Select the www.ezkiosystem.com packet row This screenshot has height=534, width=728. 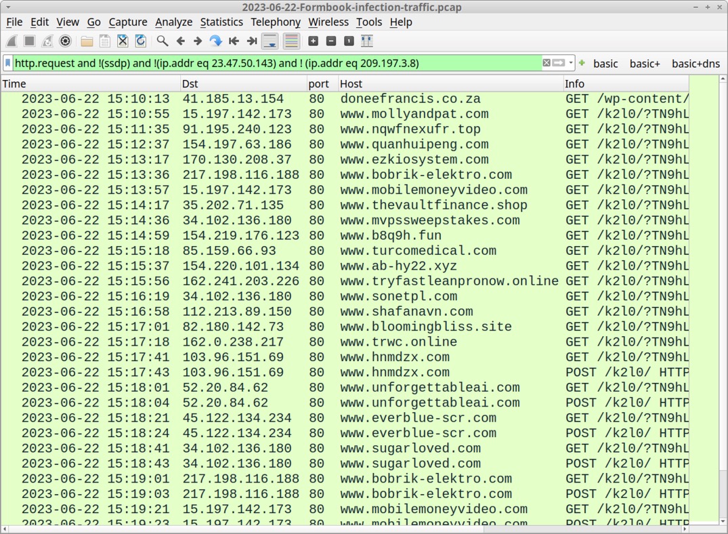345,159
